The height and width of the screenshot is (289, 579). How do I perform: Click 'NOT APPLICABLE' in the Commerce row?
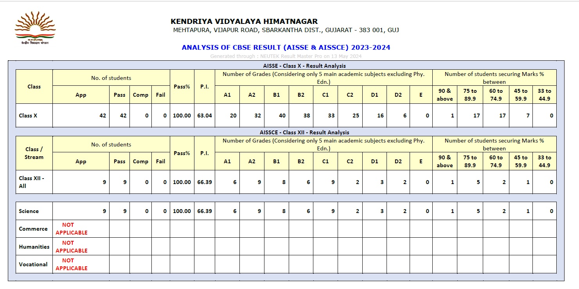[72, 229]
